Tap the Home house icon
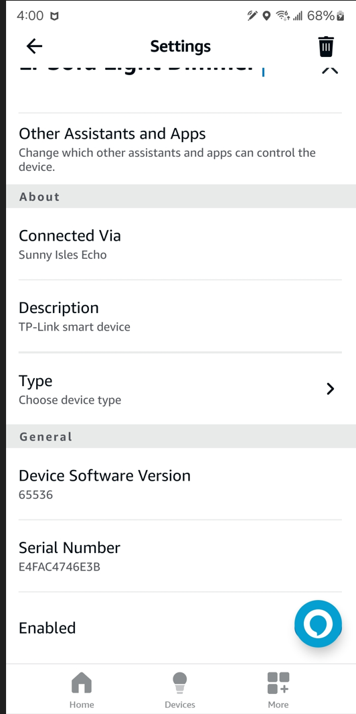The image size is (356, 714). (82, 682)
